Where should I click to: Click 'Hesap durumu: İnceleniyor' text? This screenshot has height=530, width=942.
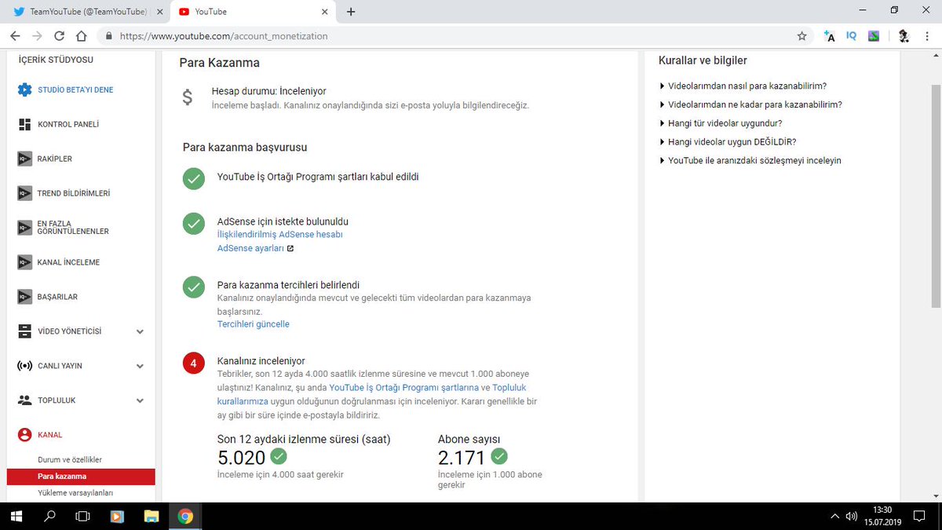pos(268,91)
